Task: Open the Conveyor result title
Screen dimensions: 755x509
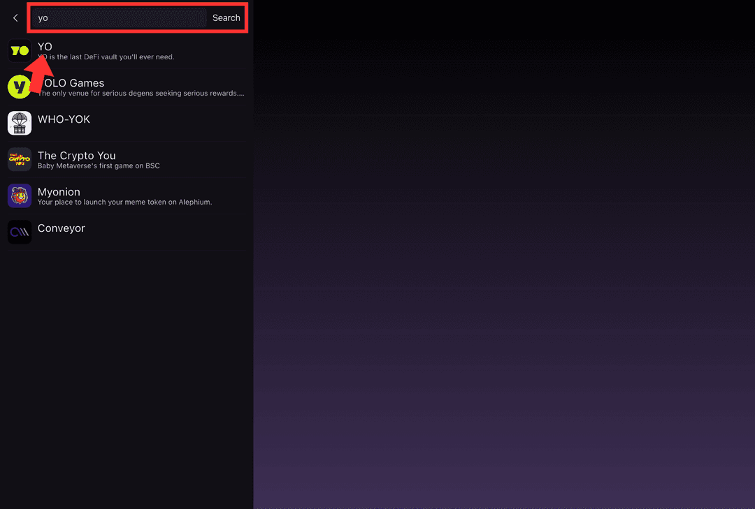Action: [61, 228]
